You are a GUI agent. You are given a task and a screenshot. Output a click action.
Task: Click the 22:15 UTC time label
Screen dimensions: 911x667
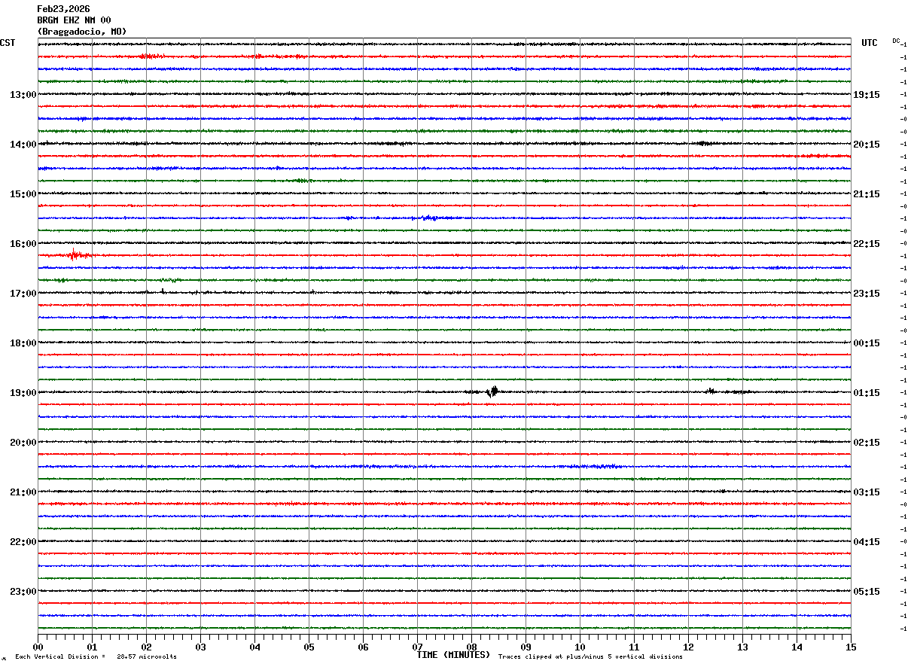[x=867, y=244]
